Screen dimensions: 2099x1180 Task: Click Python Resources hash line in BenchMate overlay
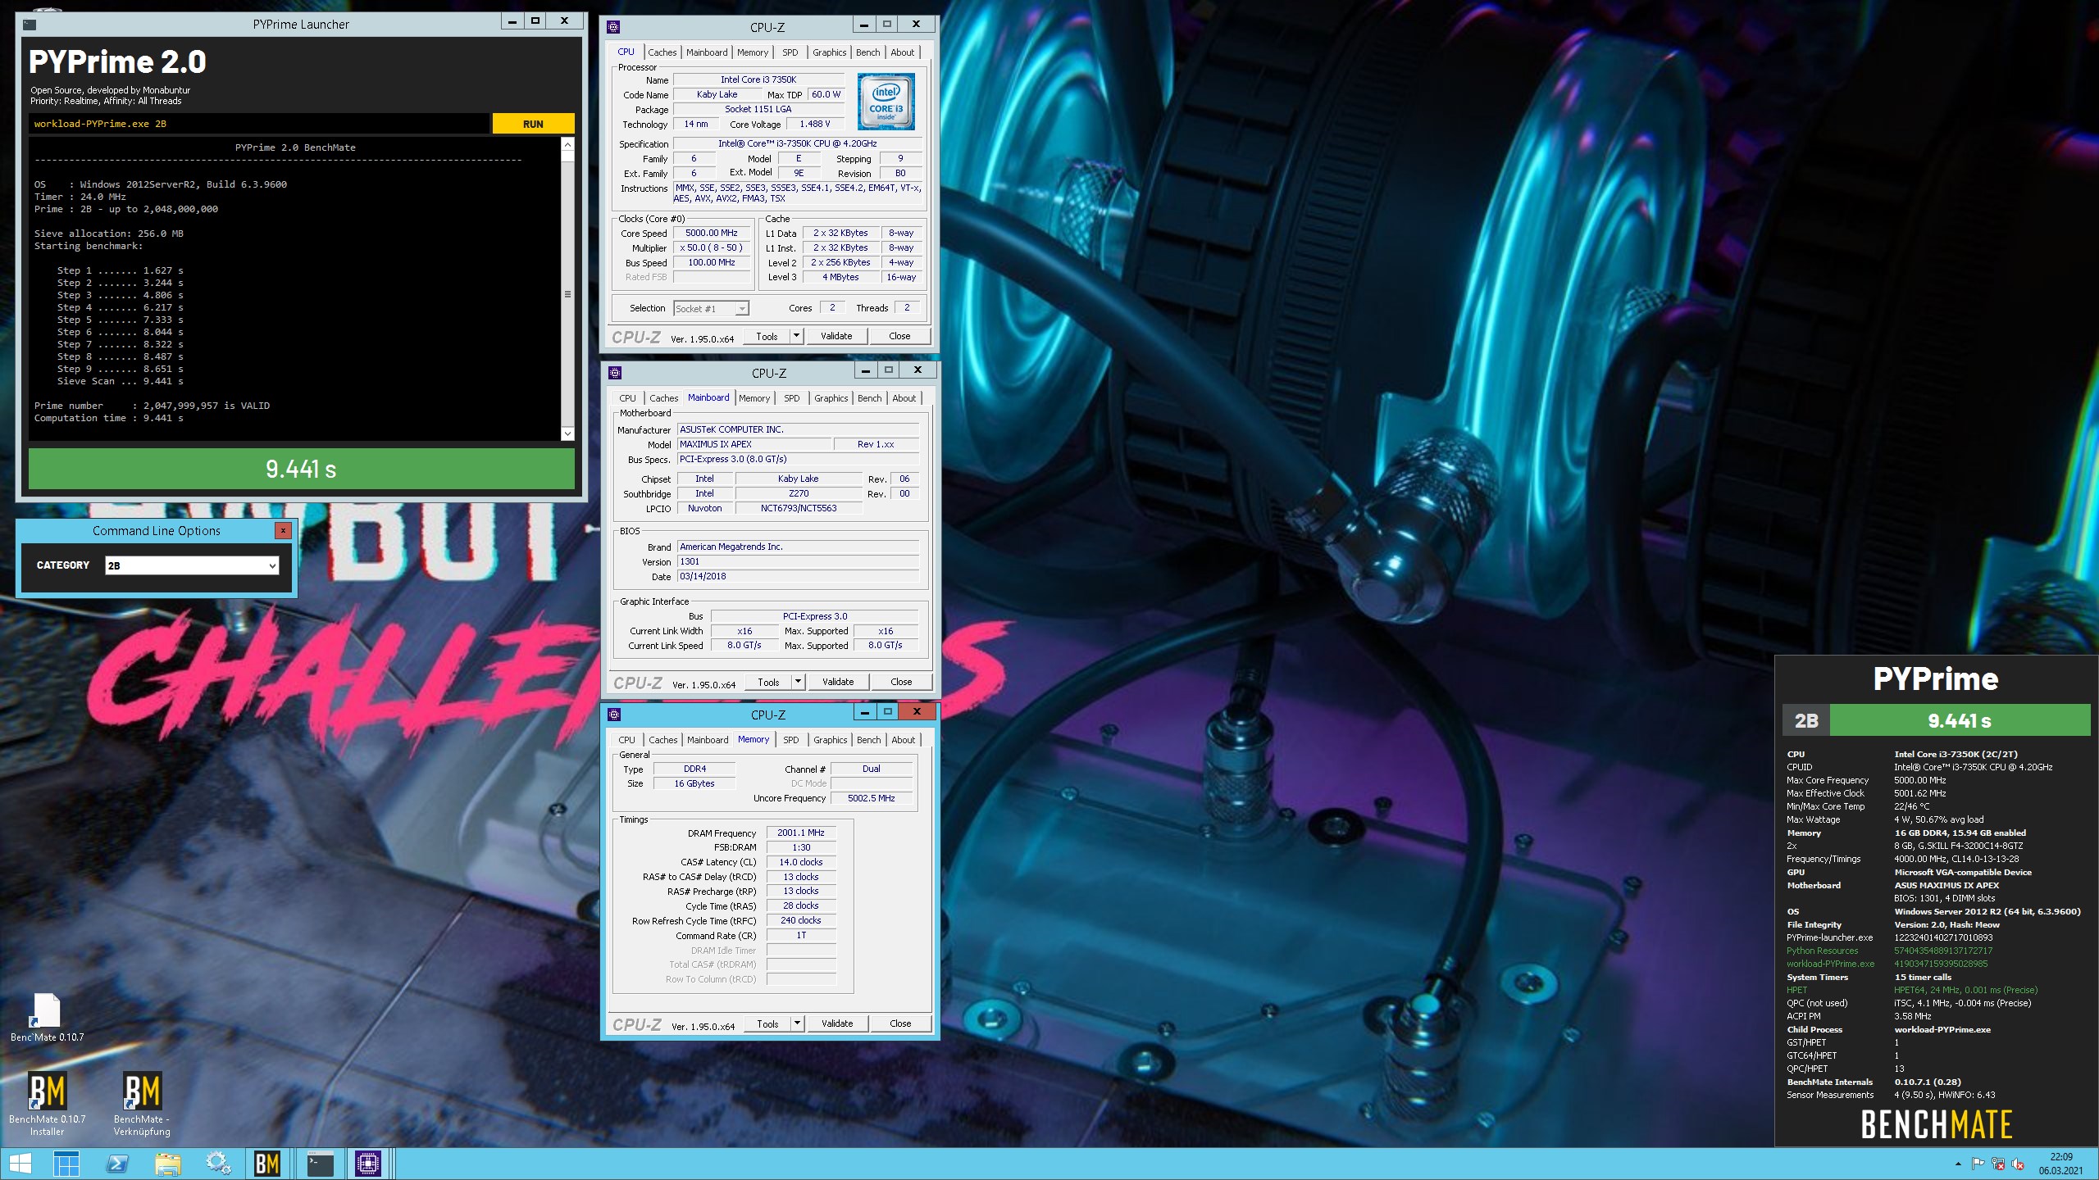(1890, 951)
